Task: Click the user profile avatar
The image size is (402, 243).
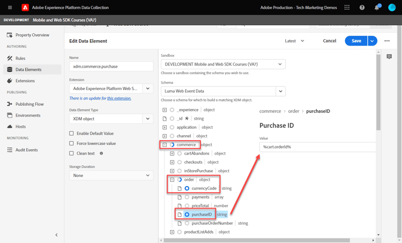Action: pyautogui.click(x=392, y=8)
